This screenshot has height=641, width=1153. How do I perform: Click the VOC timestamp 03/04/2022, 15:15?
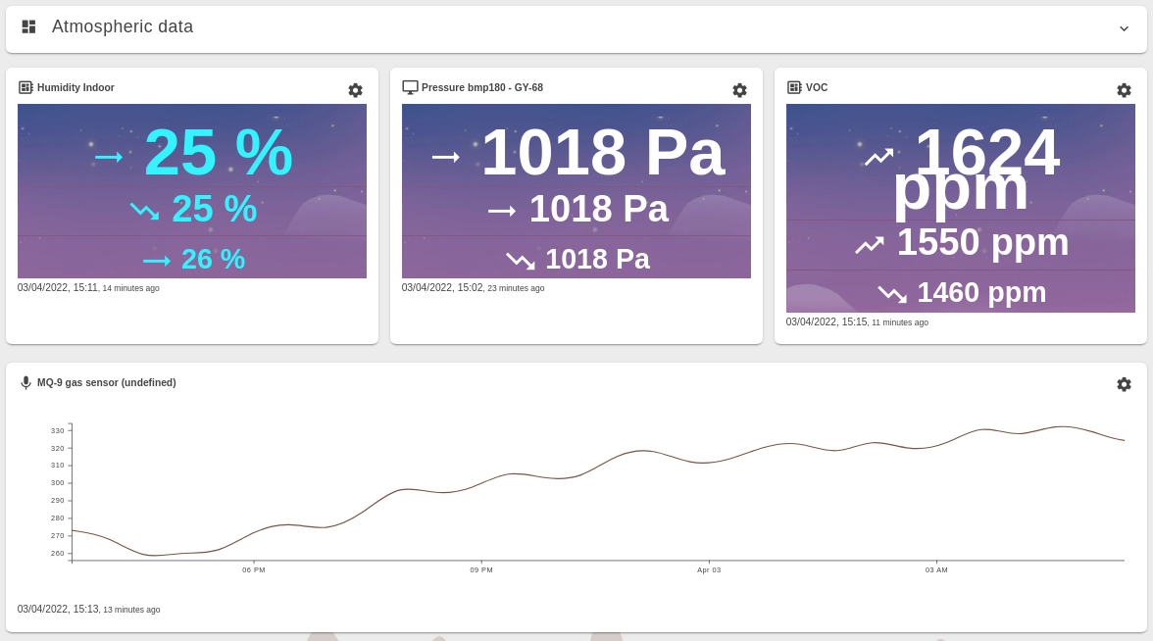point(827,321)
